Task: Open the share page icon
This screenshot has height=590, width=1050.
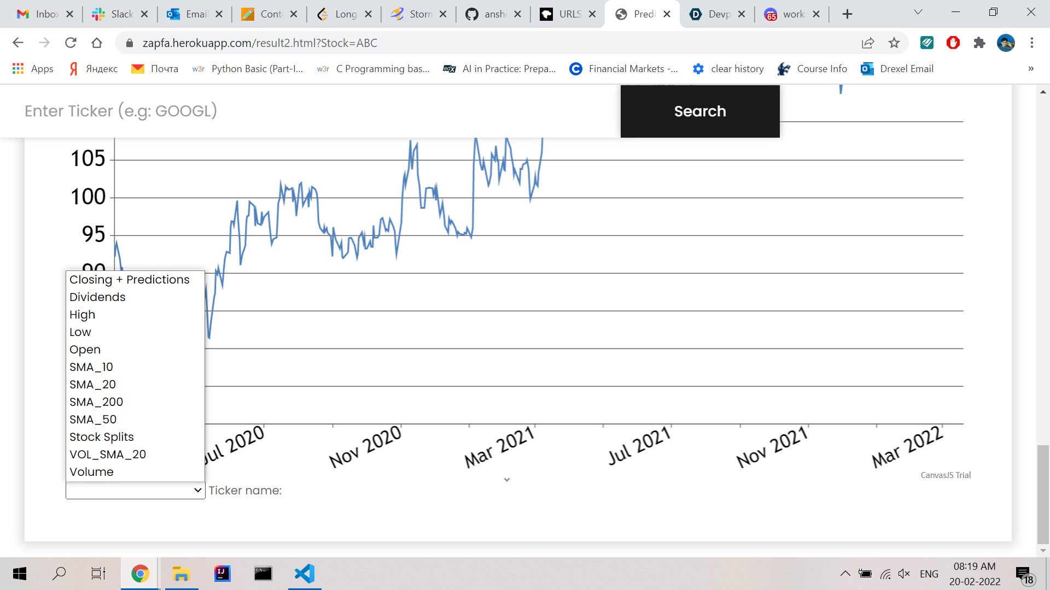Action: tap(868, 43)
